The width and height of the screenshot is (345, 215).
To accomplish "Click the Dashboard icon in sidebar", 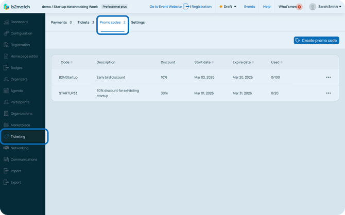I will [6, 22].
